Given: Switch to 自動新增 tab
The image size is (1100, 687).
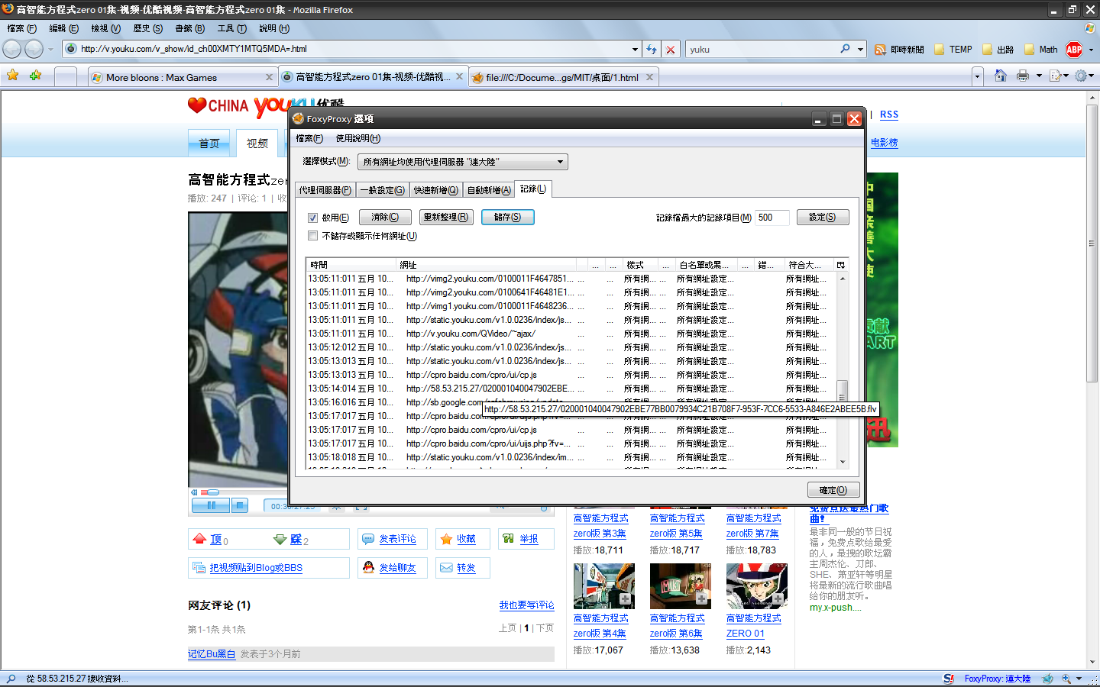Looking at the screenshot, I should pyautogui.click(x=489, y=190).
